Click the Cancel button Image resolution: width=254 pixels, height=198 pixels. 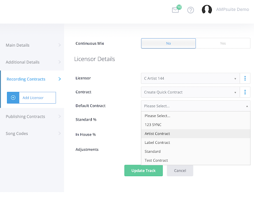click(x=180, y=171)
